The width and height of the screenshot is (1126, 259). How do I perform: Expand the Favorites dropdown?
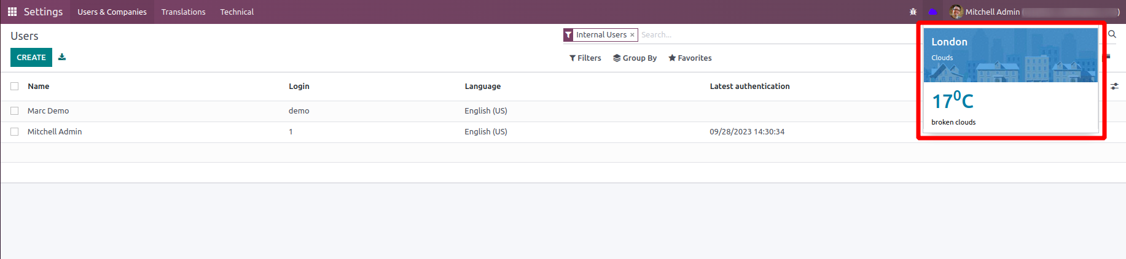[x=690, y=58]
